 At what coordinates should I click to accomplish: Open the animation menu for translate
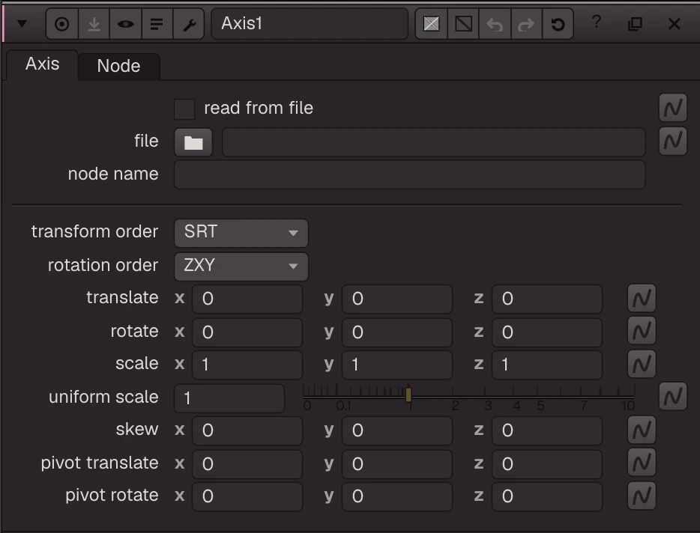(x=642, y=298)
